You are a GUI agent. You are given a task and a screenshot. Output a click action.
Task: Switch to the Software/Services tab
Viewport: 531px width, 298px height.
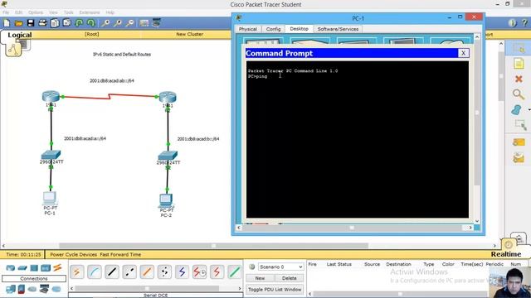[338, 29]
